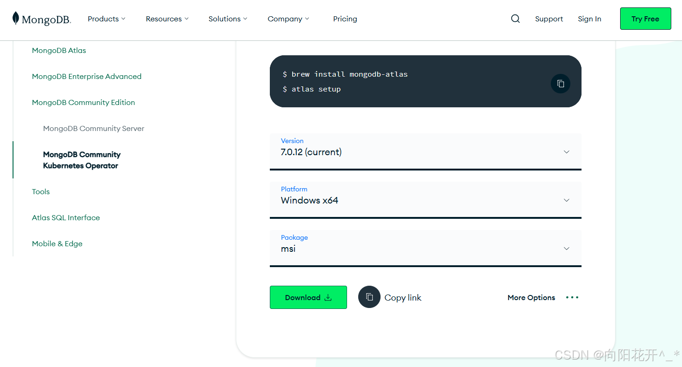682x367 pixels.
Task: Open the search magnifier icon
Action: click(515, 19)
